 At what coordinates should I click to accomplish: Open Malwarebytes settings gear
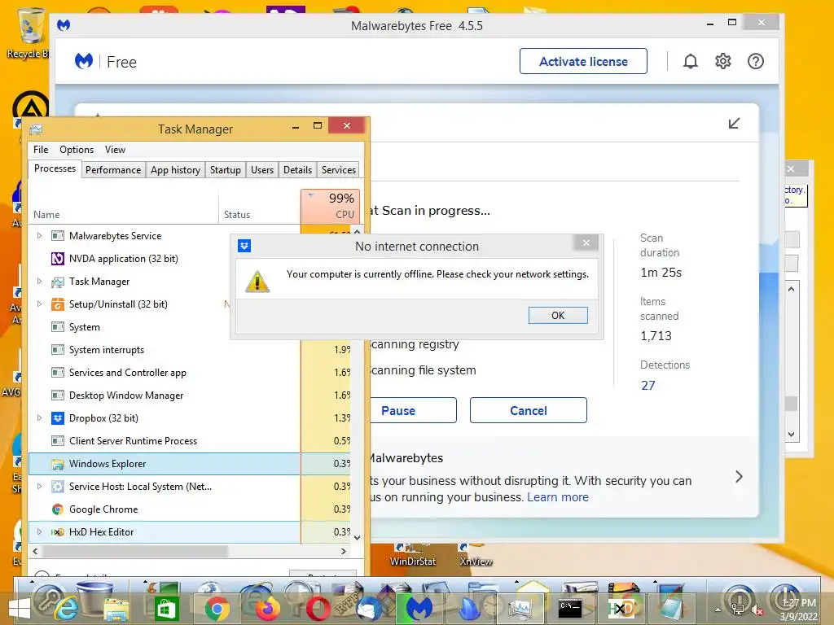click(x=723, y=62)
